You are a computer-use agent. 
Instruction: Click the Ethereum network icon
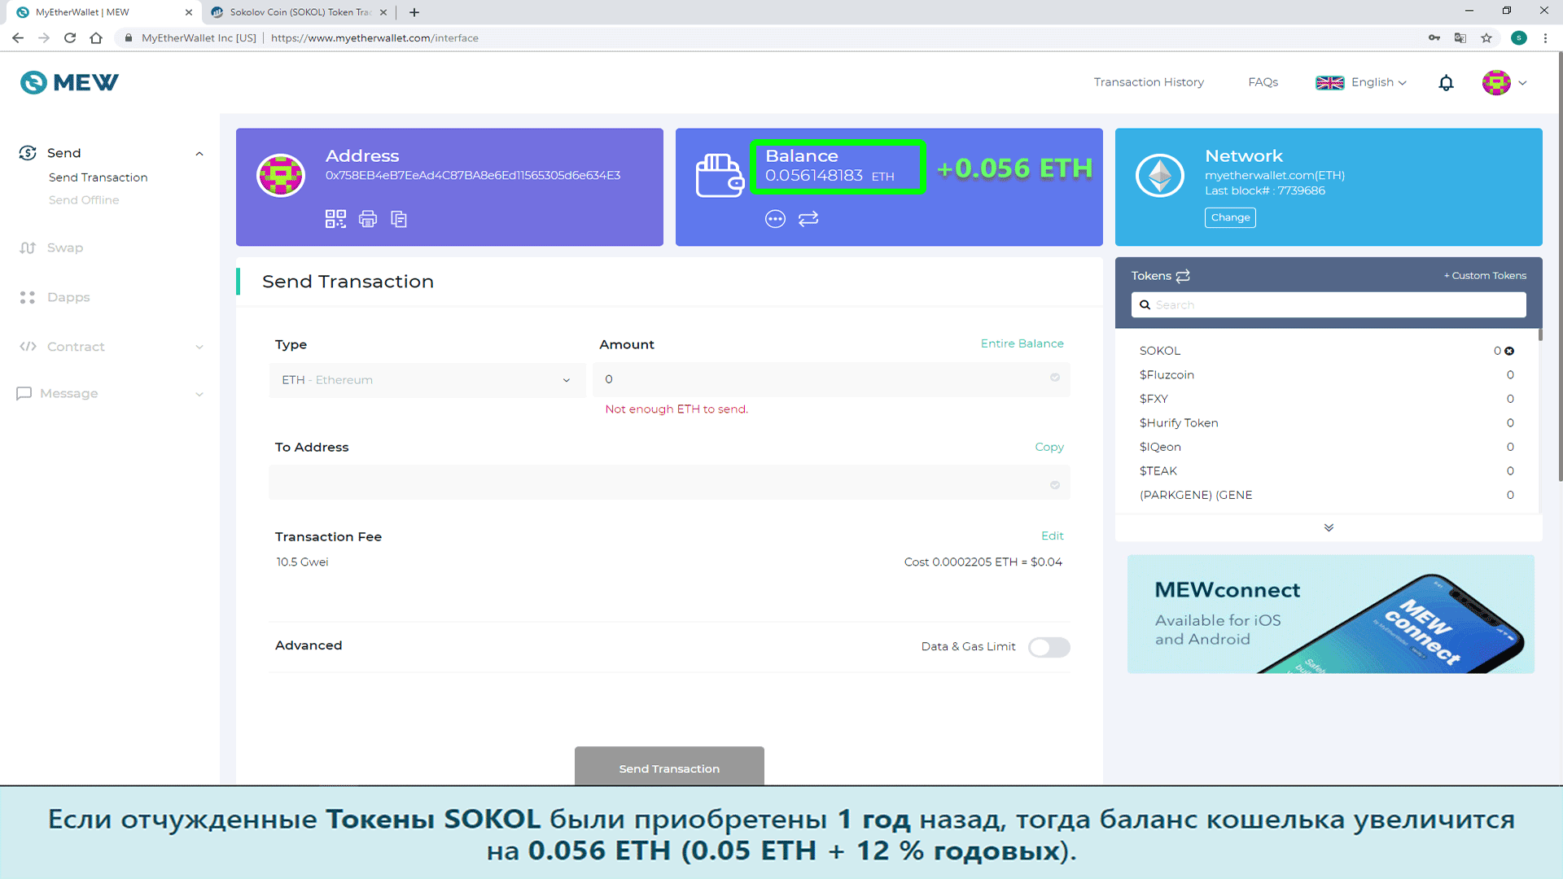point(1160,175)
